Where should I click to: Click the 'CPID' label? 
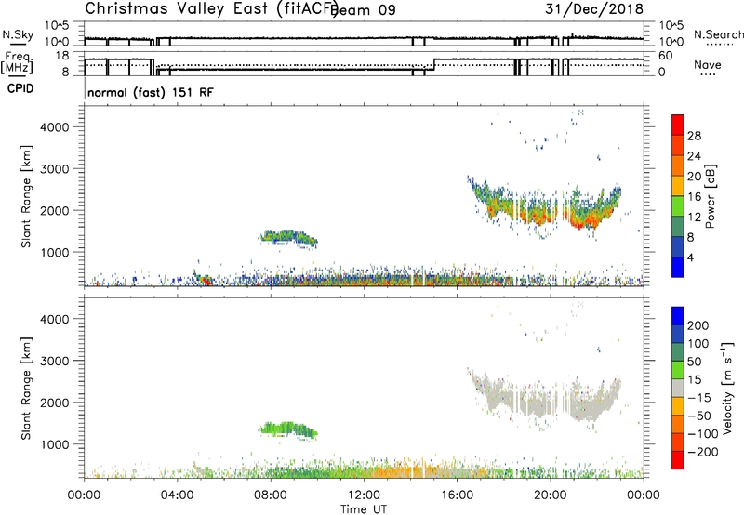[x=20, y=88]
